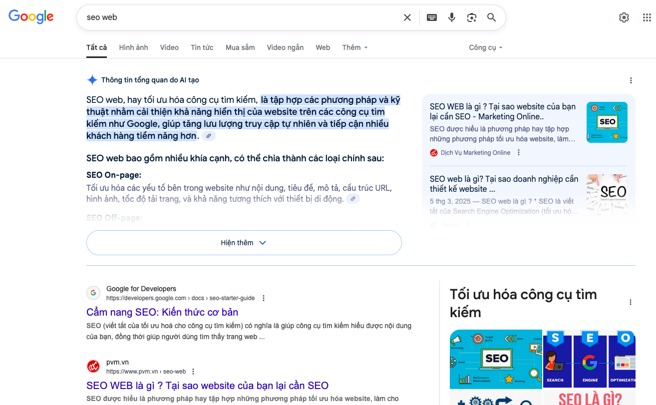Click the developers.google.com URL breadcrumb

pyautogui.click(x=181, y=298)
